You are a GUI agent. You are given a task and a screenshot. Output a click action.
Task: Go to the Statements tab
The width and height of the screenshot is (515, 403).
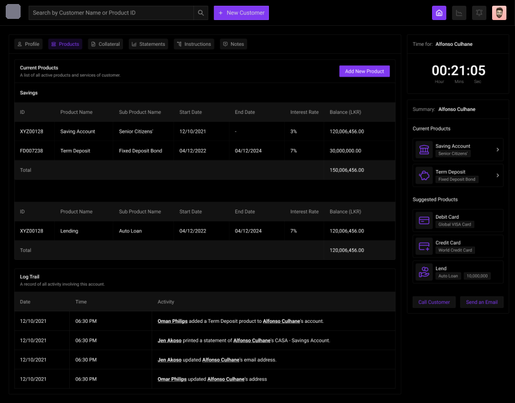[148, 44]
